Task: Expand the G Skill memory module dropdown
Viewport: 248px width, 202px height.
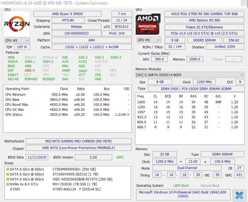Action: pyautogui.click(x=190, y=75)
